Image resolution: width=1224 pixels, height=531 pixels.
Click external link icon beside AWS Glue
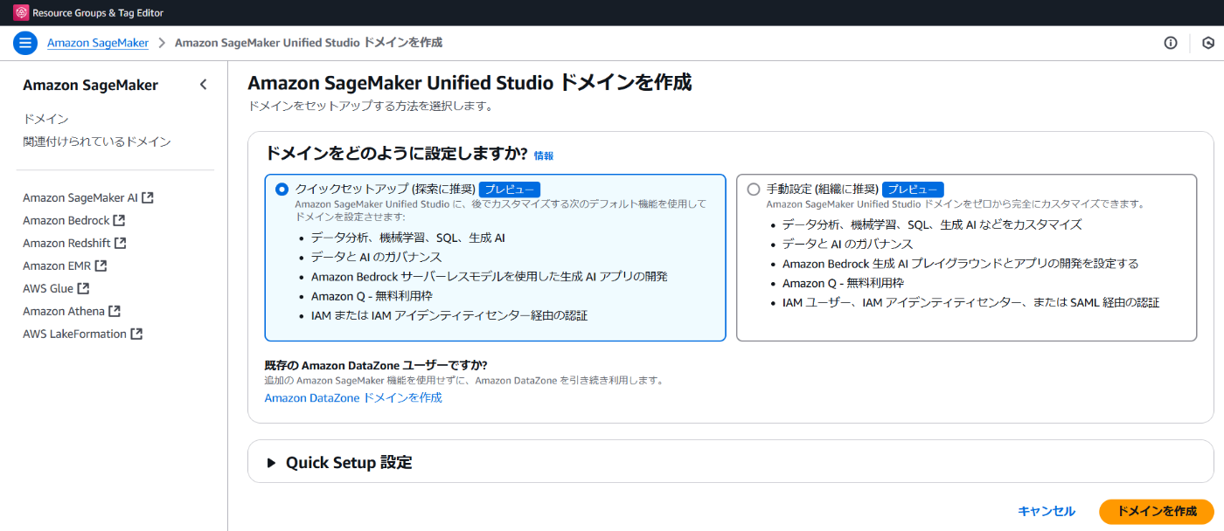[83, 288]
